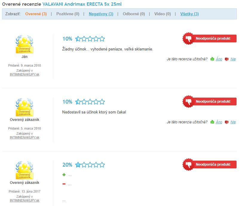Image resolution: width=250 pixels, height=206 pixels.
Task: Click the 10% rating on Ján's review
Action: point(67,39)
